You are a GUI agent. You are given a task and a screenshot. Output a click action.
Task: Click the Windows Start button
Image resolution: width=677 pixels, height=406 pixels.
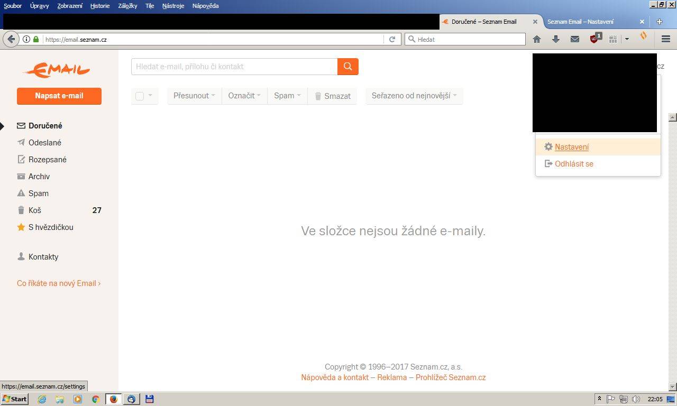pos(14,399)
